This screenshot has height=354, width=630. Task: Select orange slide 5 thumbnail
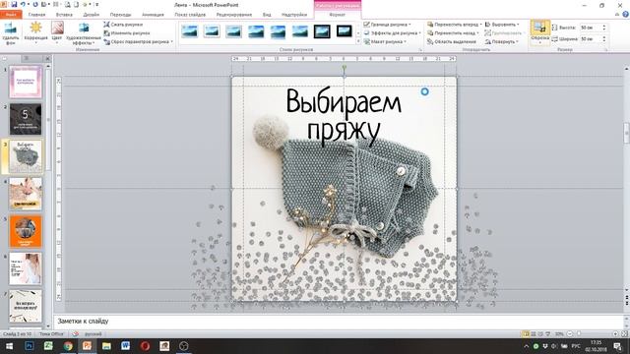(26, 231)
